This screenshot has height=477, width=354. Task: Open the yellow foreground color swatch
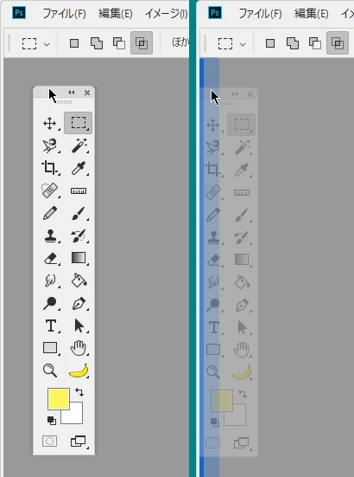(58, 398)
